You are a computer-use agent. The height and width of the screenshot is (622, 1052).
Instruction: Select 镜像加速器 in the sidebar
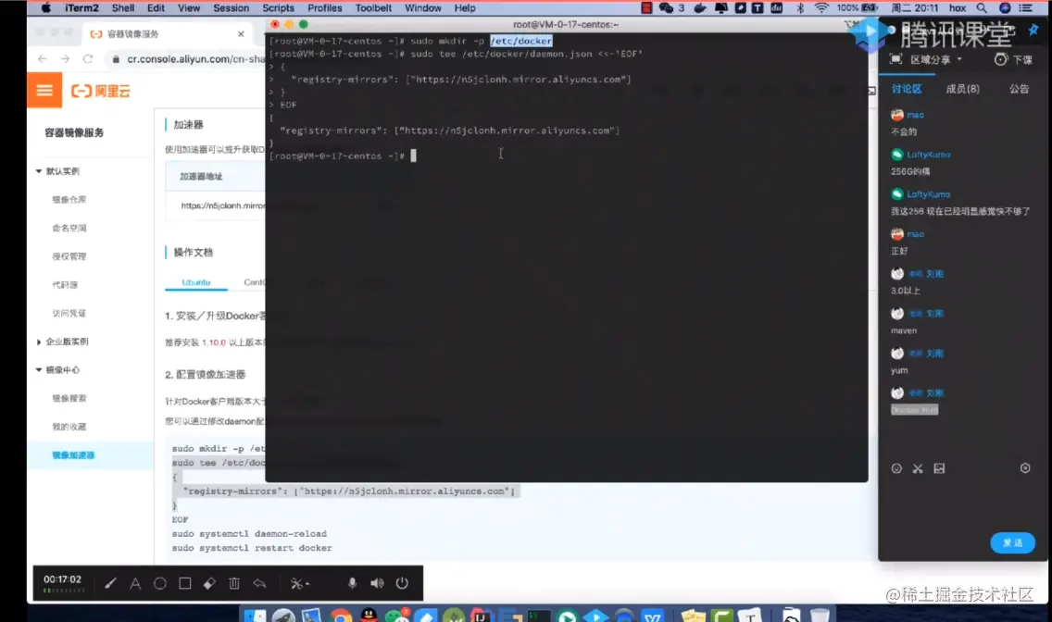73,455
